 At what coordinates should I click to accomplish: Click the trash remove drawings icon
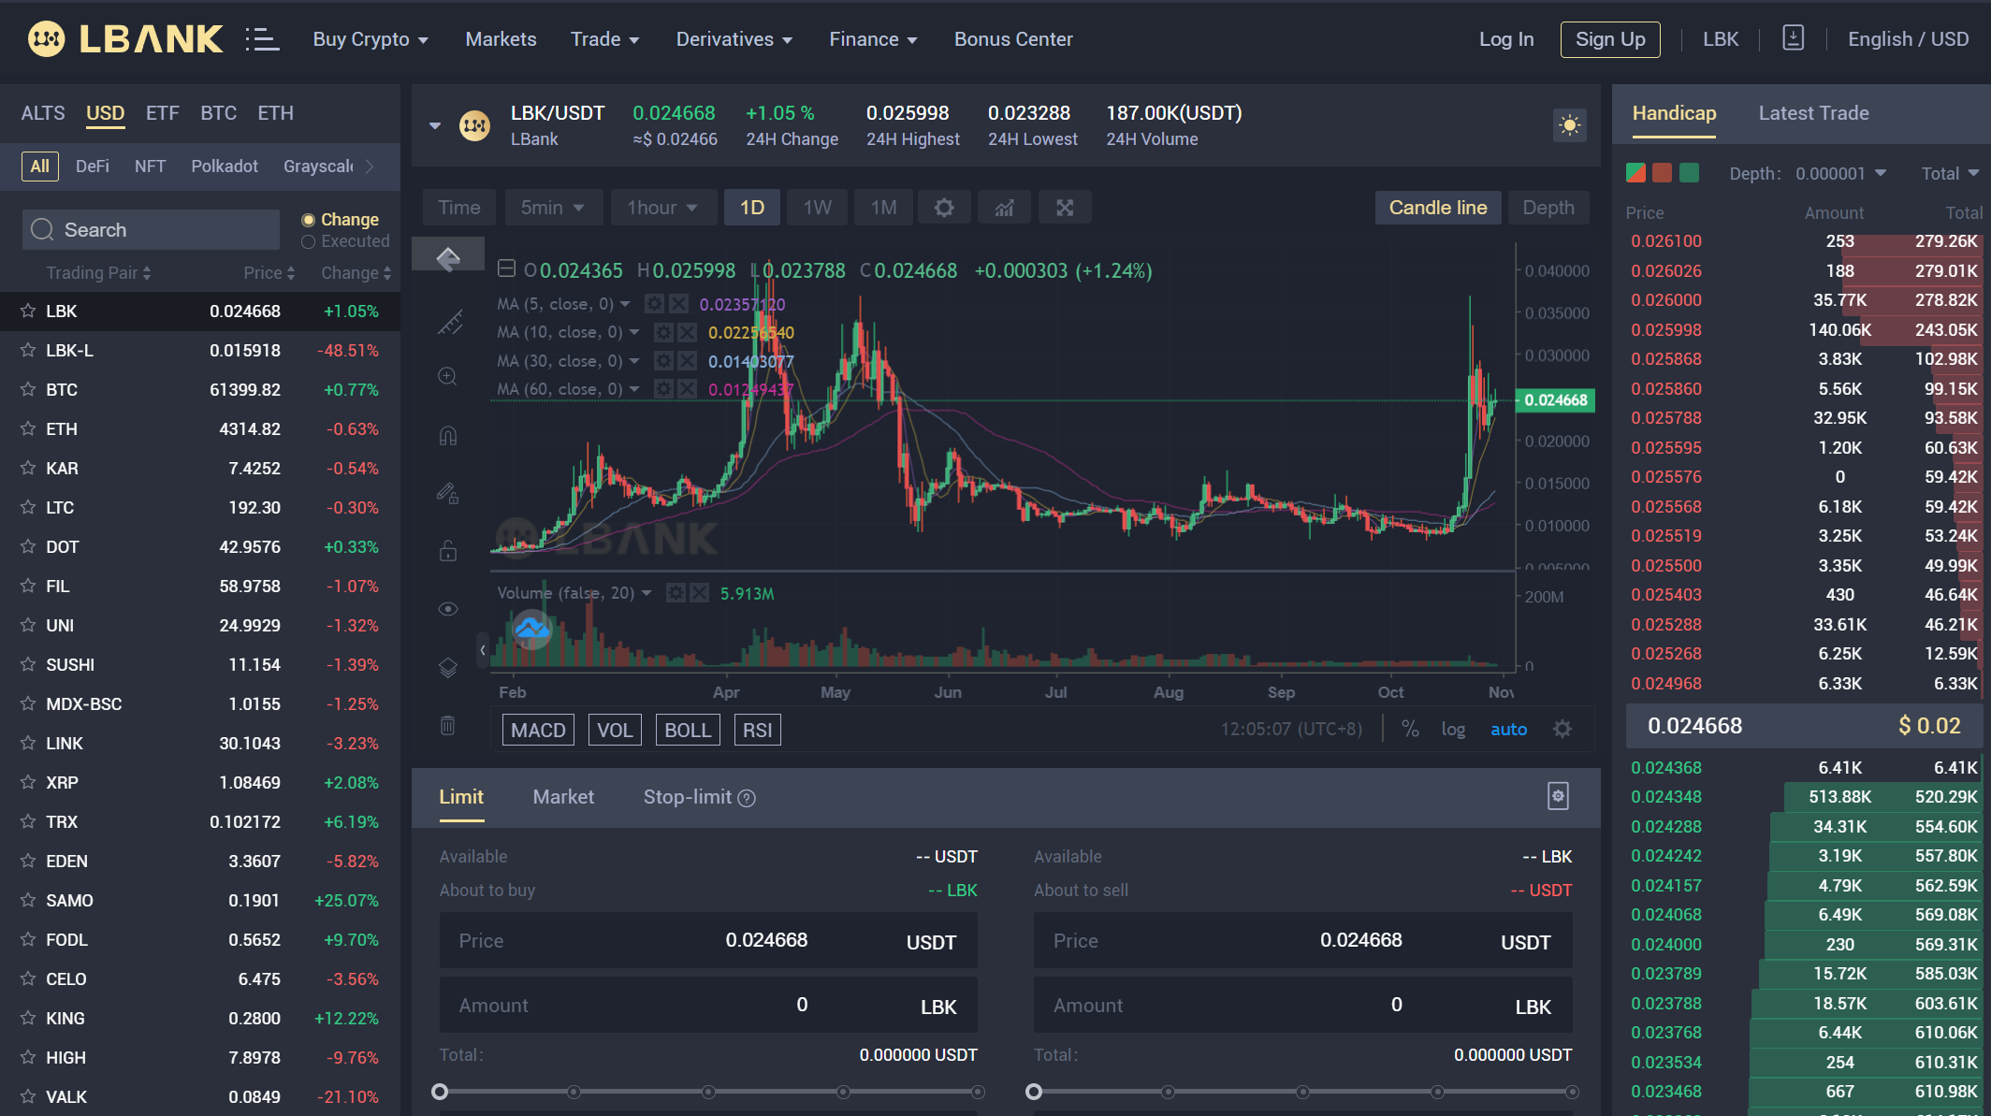click(x=448, y=725)
